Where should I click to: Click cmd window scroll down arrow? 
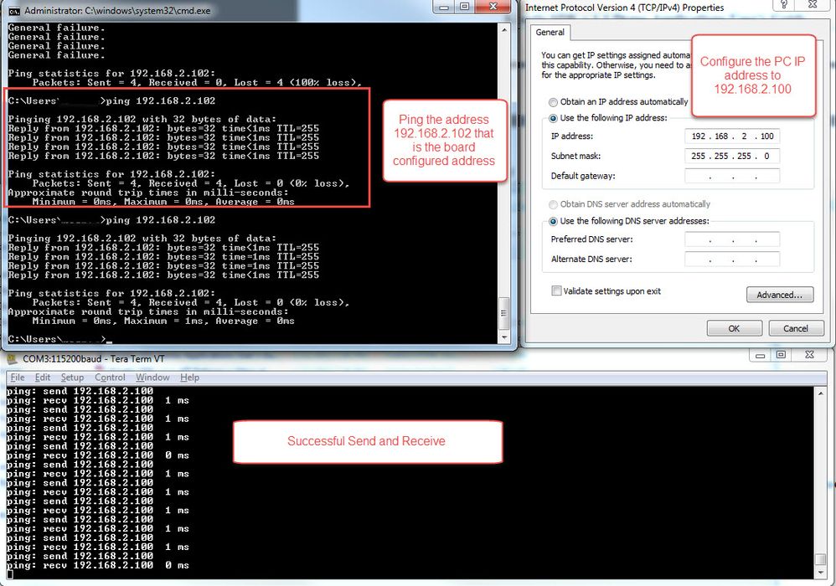tap(504, 337)
